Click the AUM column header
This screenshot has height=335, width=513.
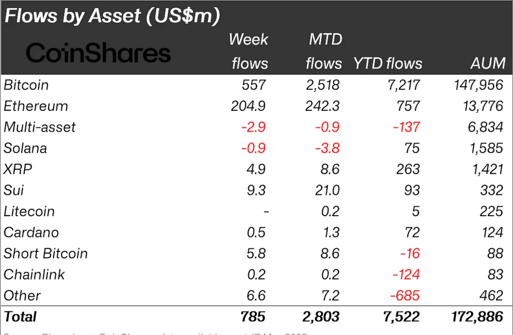[x=488, y=64]
